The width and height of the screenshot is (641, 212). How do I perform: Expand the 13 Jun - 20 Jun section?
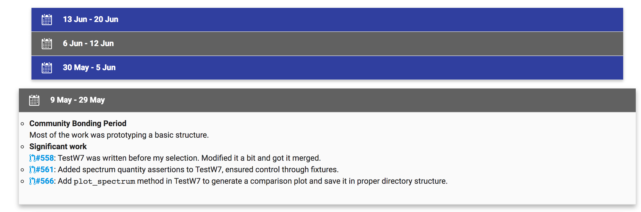coord(327,20)
